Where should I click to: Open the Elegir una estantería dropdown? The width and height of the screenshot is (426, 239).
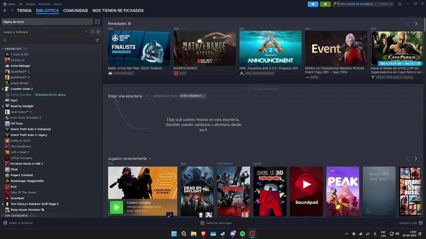click(x=128, y=96)
